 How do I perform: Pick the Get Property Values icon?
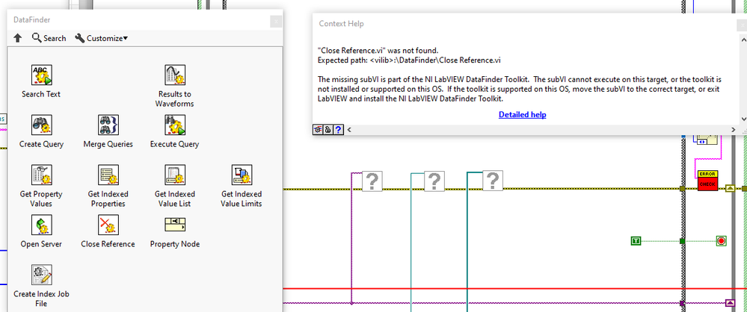(x=41, y=175)
